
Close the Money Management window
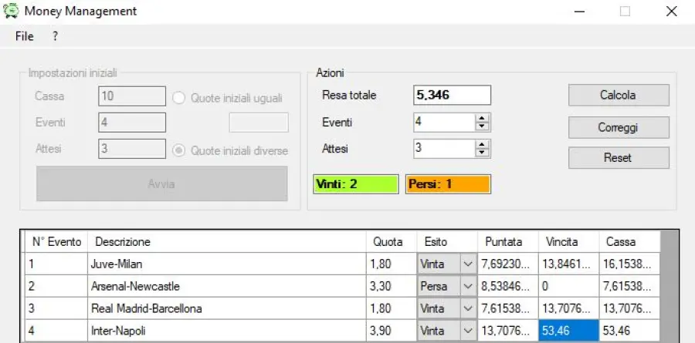672,12
